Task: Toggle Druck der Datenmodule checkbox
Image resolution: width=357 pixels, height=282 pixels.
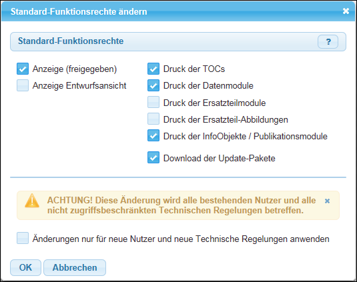Action: point(153,85)
